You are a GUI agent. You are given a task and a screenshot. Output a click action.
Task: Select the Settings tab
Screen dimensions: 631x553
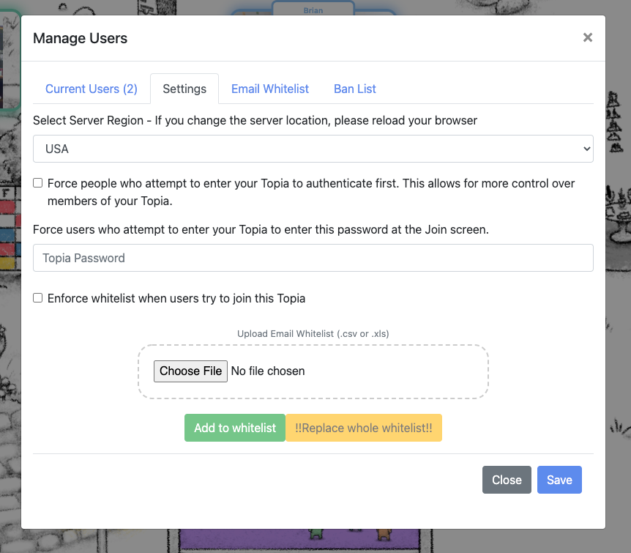[x=184, y=89]
